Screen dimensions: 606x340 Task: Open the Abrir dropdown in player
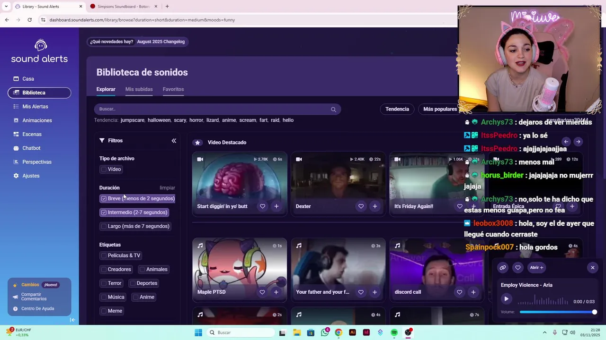pyautogui.click(x=537, y=268)
